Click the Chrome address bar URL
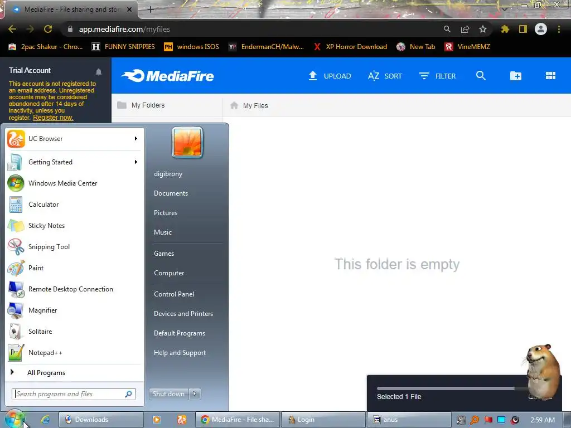 tap(124, 29)
